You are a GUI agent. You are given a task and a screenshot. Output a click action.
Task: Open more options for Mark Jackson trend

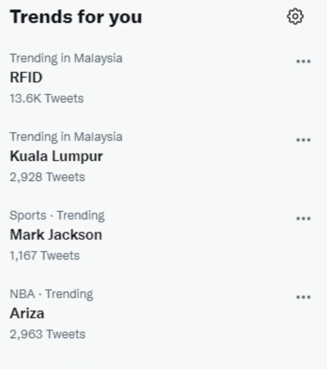pyautogui.click(x=303, y=219)
